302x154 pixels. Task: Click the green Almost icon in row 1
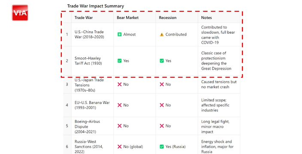[x=120, y=34]
